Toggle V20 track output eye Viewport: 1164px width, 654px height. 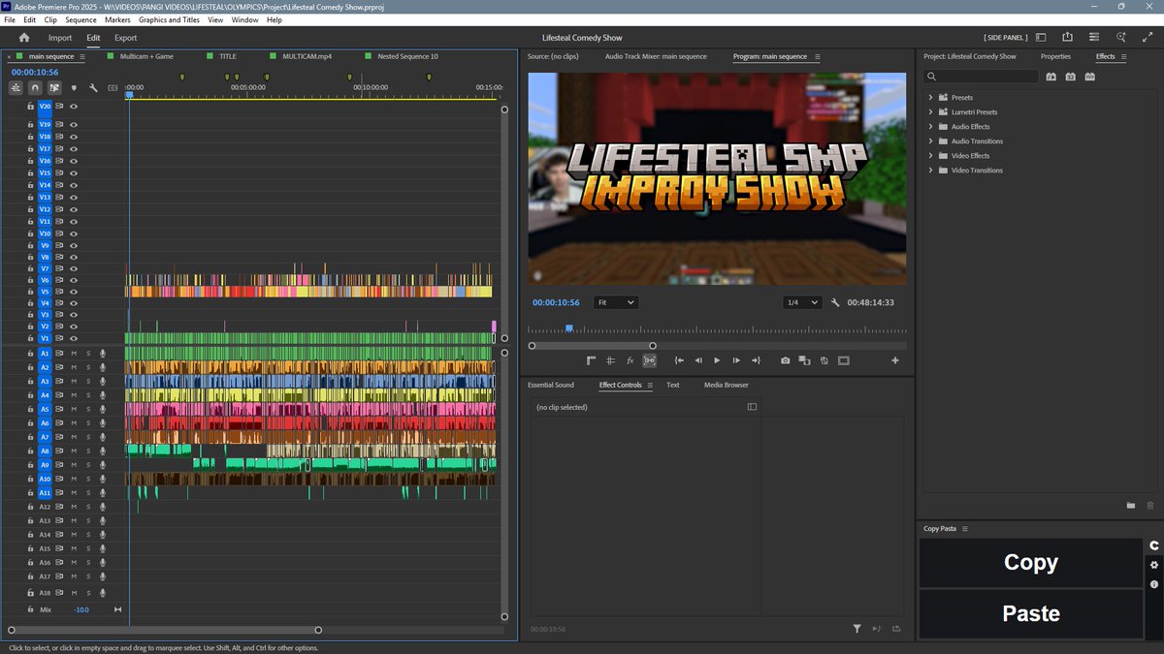[x=73, y=107]
